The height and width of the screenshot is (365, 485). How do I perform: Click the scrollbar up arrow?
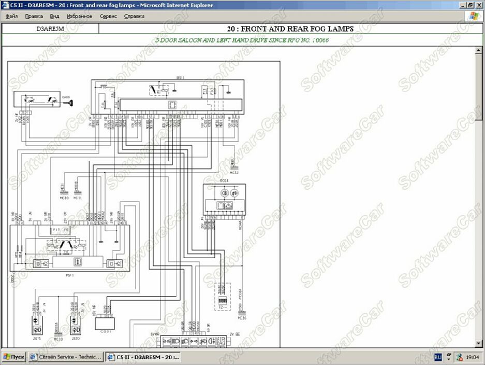pos(478,50)
